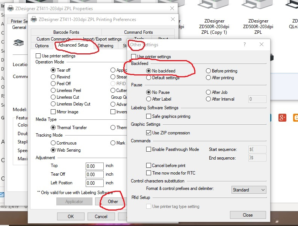
Task: Open the Barcode Fonts tab
Action: point(66,32)
